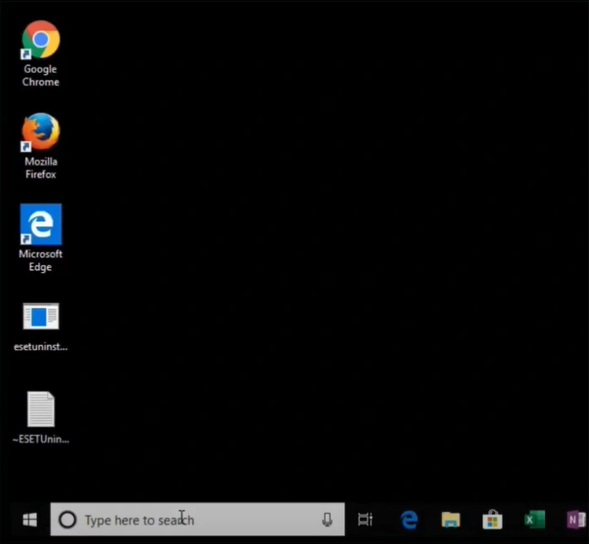This screenshot has width=589, height=544.
Task: Click the 'esetuninst...' label text
Action: tap(41, 346)
